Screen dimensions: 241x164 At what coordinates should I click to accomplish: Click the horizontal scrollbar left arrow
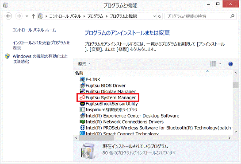coord(76,138)
